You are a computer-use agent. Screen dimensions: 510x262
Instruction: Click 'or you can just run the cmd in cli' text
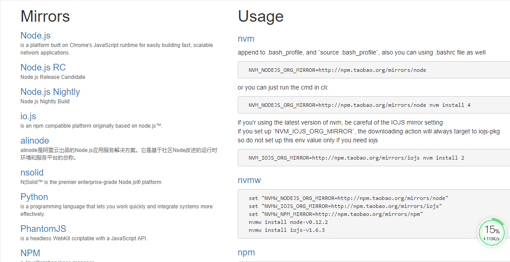[x=283, y=87]
